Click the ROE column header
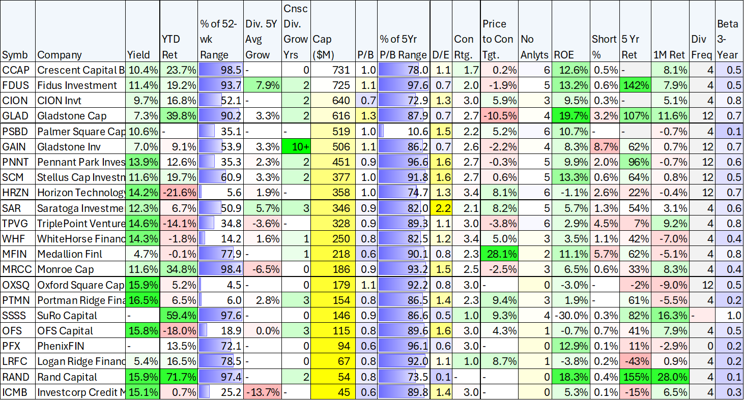Screen dimensions: 744x400 (x=571, y=32)
